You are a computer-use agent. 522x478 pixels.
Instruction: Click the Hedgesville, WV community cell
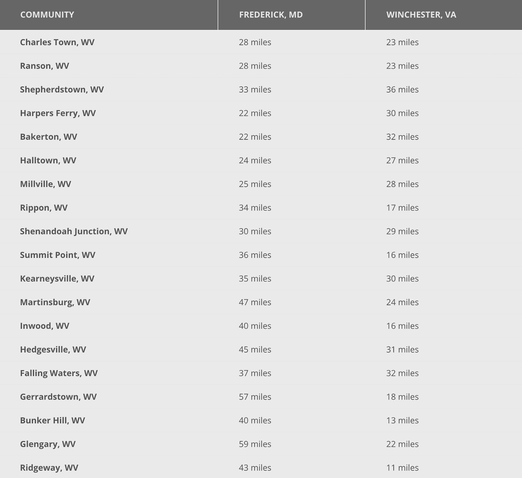[53, 349]
